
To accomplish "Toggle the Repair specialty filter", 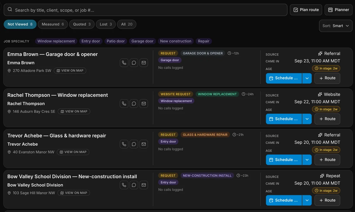I will 204,41.
